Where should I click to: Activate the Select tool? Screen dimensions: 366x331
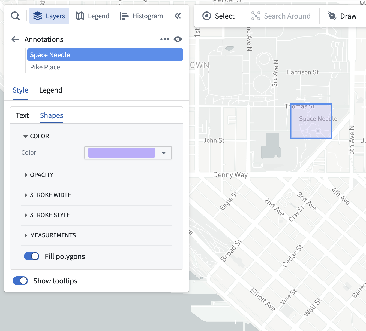click(218, 16)
